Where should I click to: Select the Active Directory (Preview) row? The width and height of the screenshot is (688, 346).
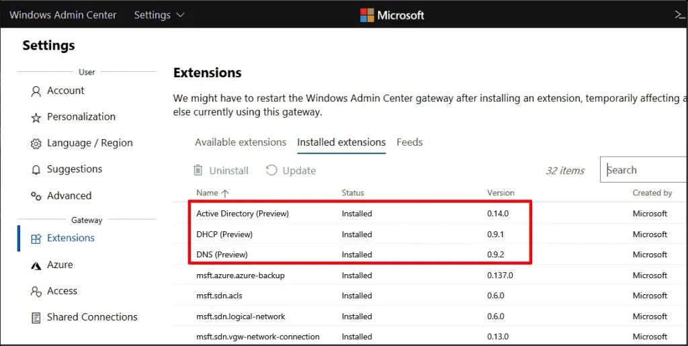click(x=242, y=214)
